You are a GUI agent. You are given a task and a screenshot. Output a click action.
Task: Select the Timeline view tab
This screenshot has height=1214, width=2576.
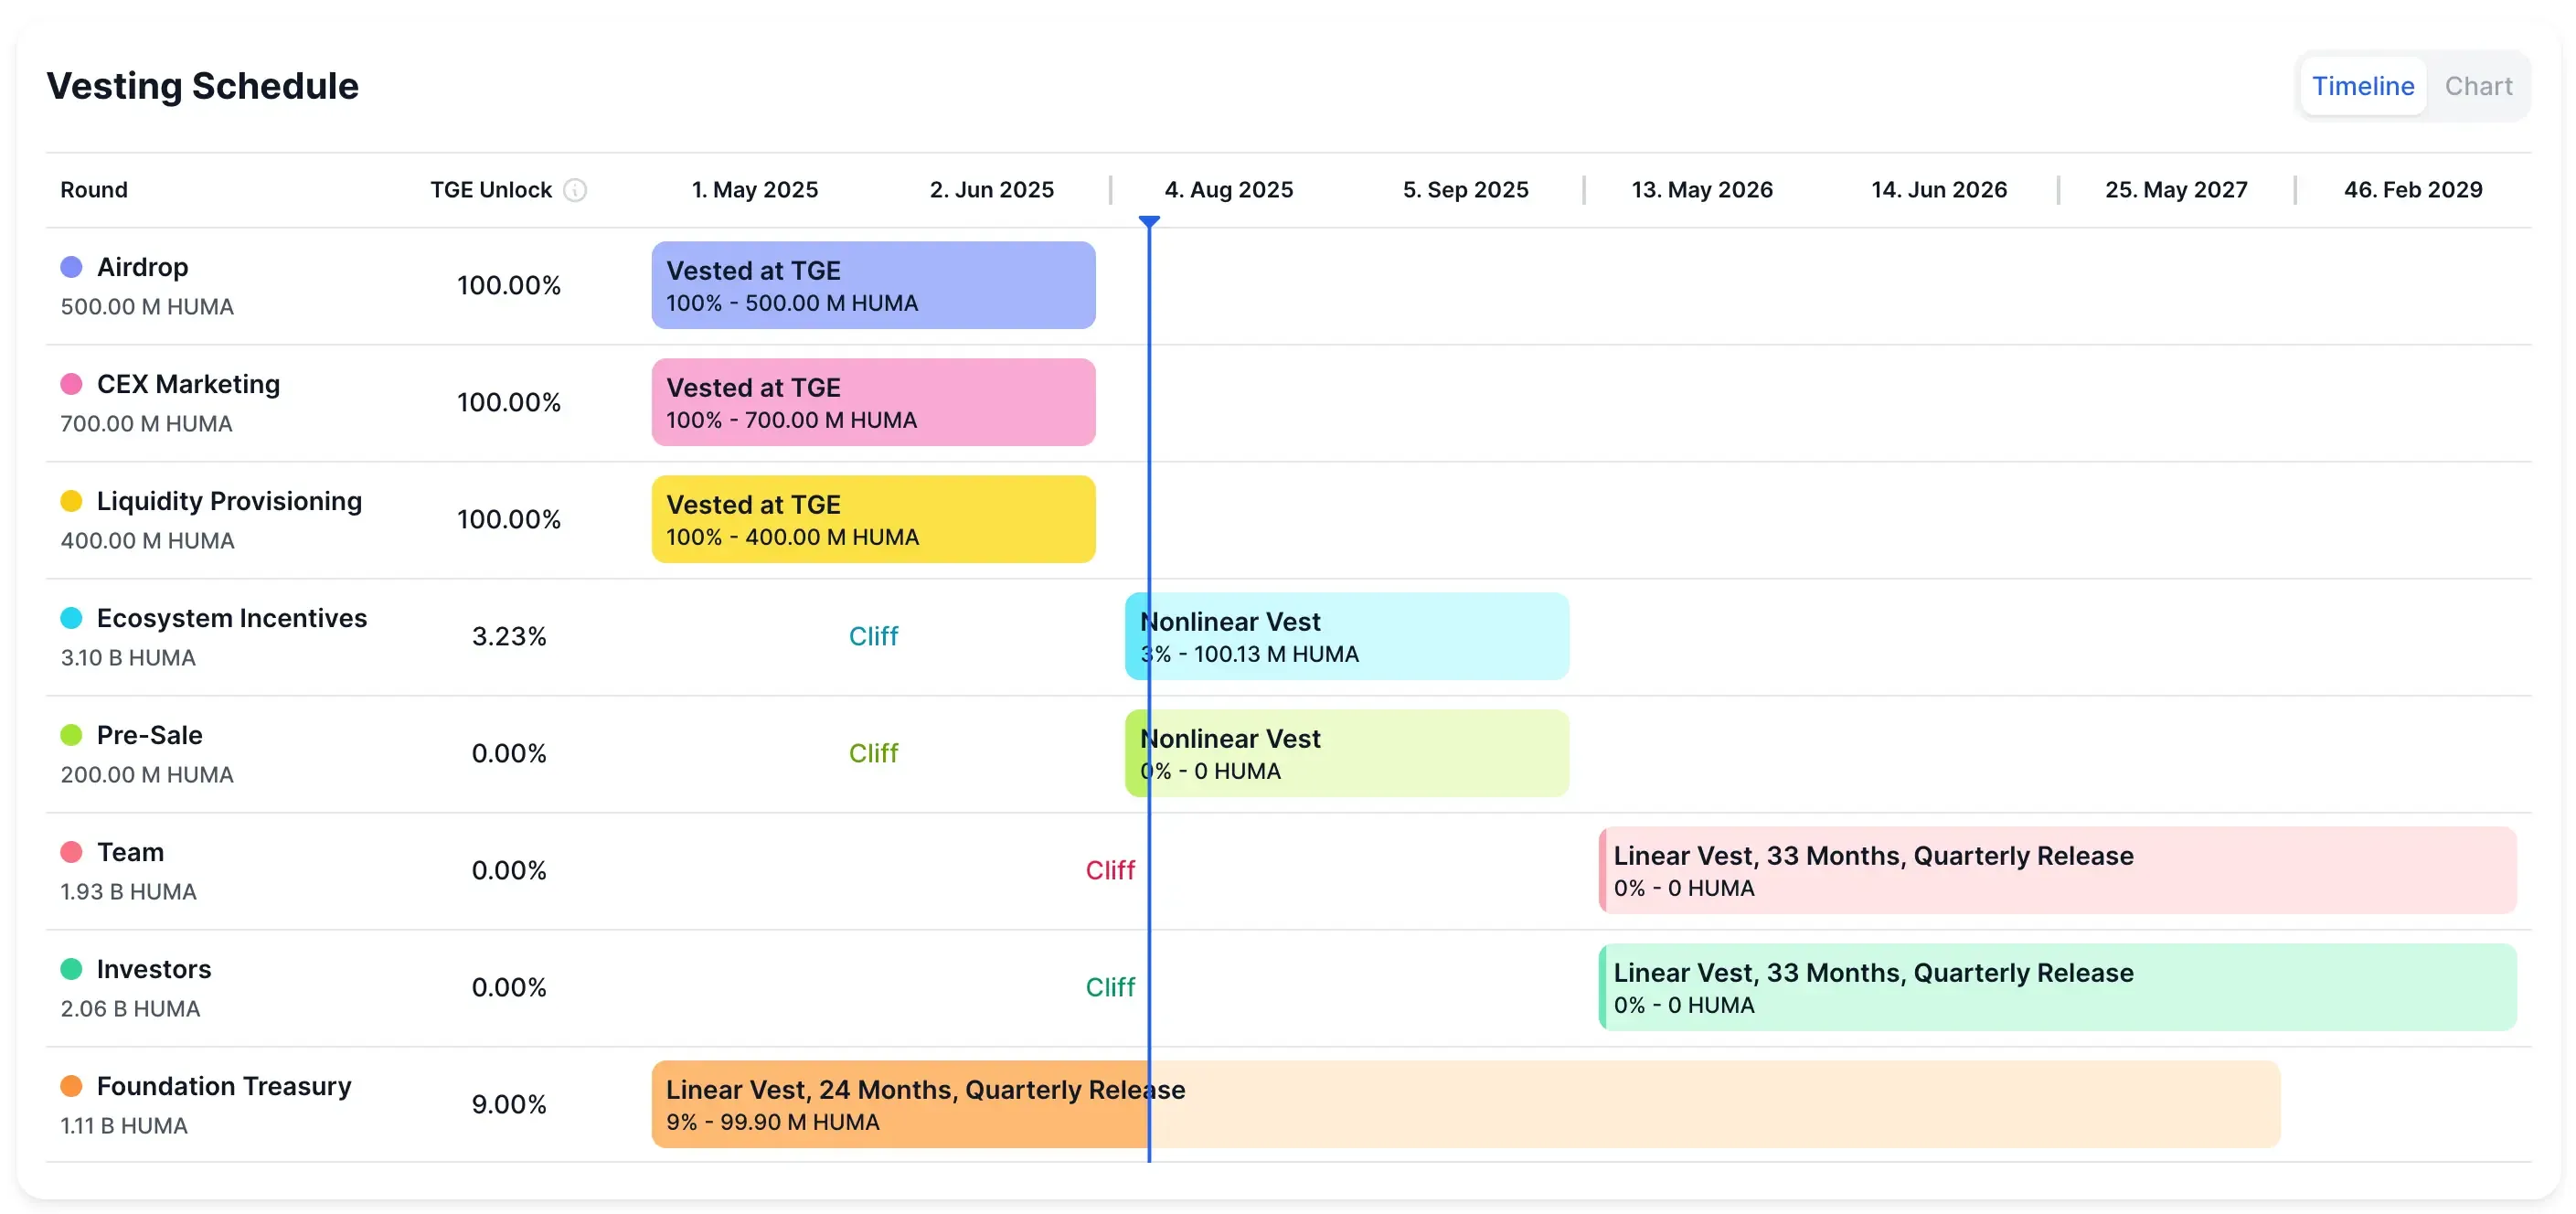tap(2362, 86)
